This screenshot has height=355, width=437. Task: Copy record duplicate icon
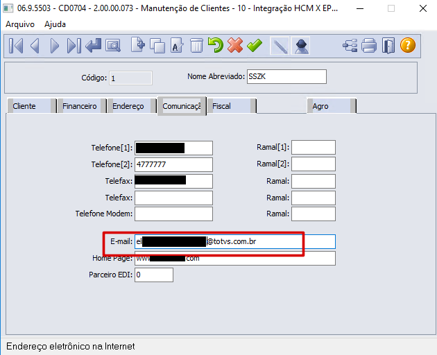[x=157, y=46]
